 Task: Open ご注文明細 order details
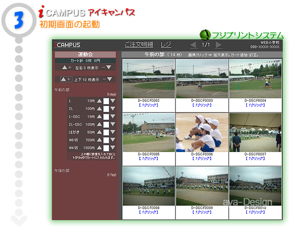pyautogui.click(x=139, y=45)
